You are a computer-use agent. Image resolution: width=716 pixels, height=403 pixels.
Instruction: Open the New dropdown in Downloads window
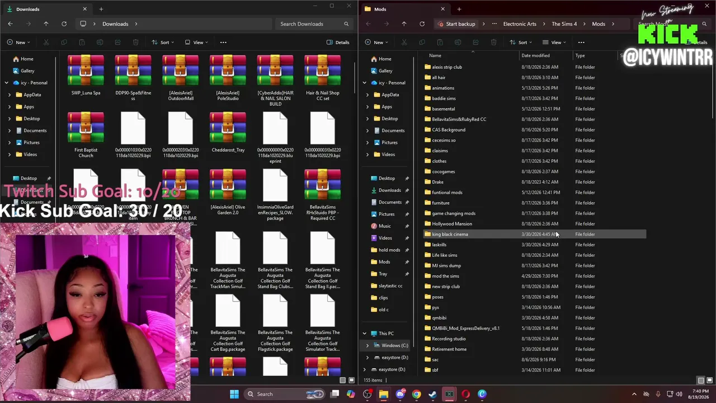18,43
